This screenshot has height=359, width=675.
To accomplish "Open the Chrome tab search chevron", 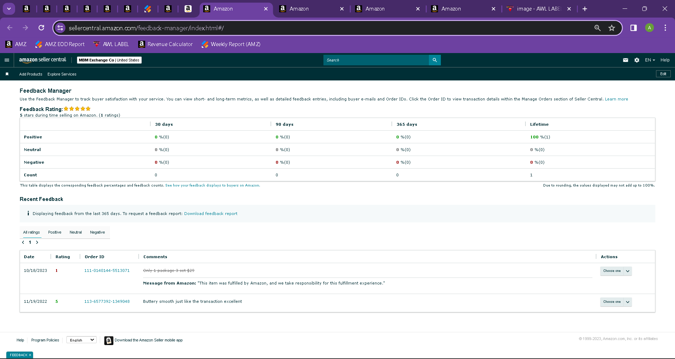I will [x=9, y=9].
